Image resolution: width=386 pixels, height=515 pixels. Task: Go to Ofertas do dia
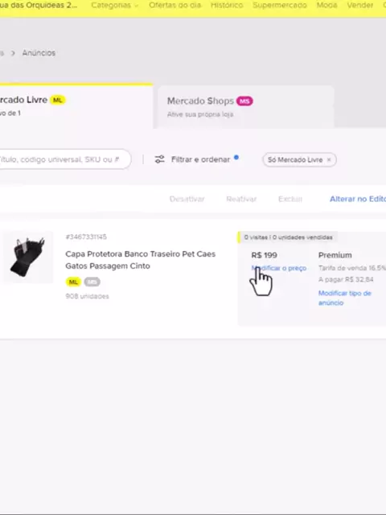(175, 6)
